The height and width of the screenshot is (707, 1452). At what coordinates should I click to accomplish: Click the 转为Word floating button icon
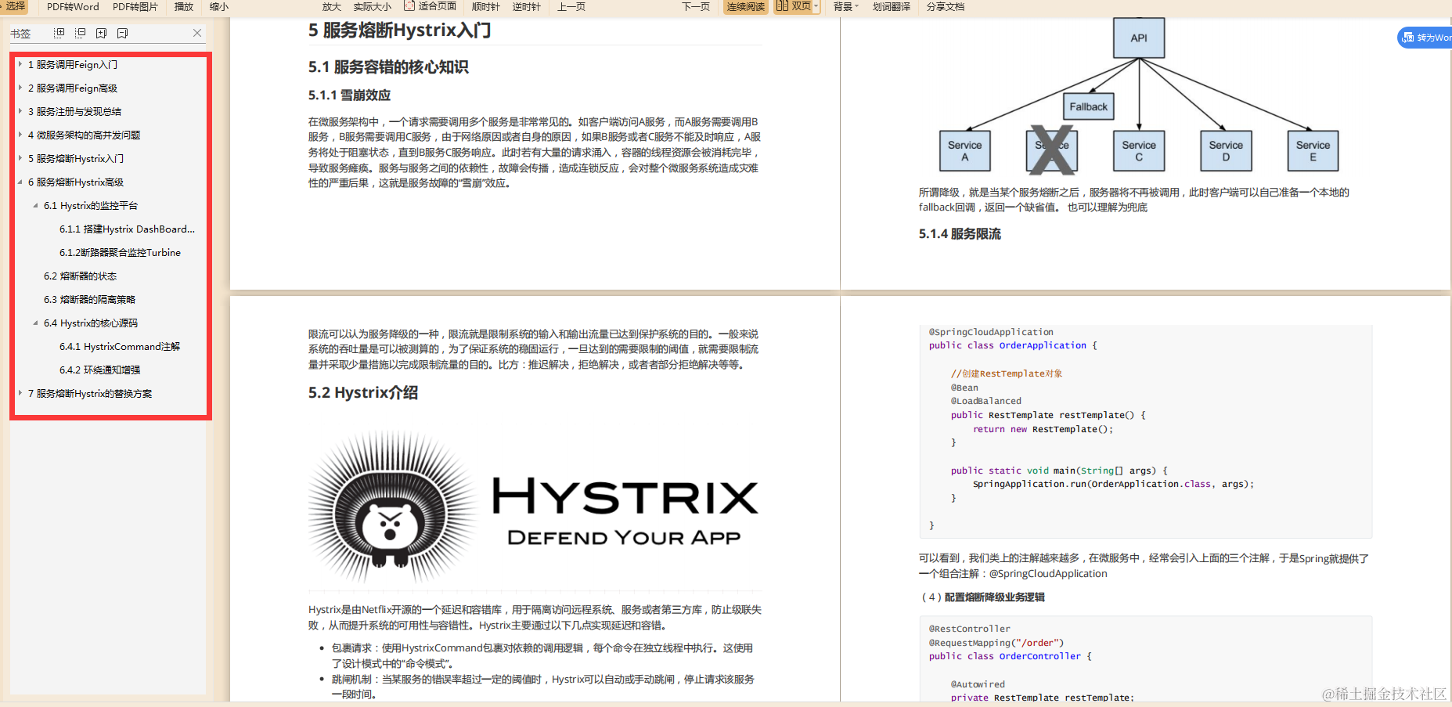(x=1408, y=38)
